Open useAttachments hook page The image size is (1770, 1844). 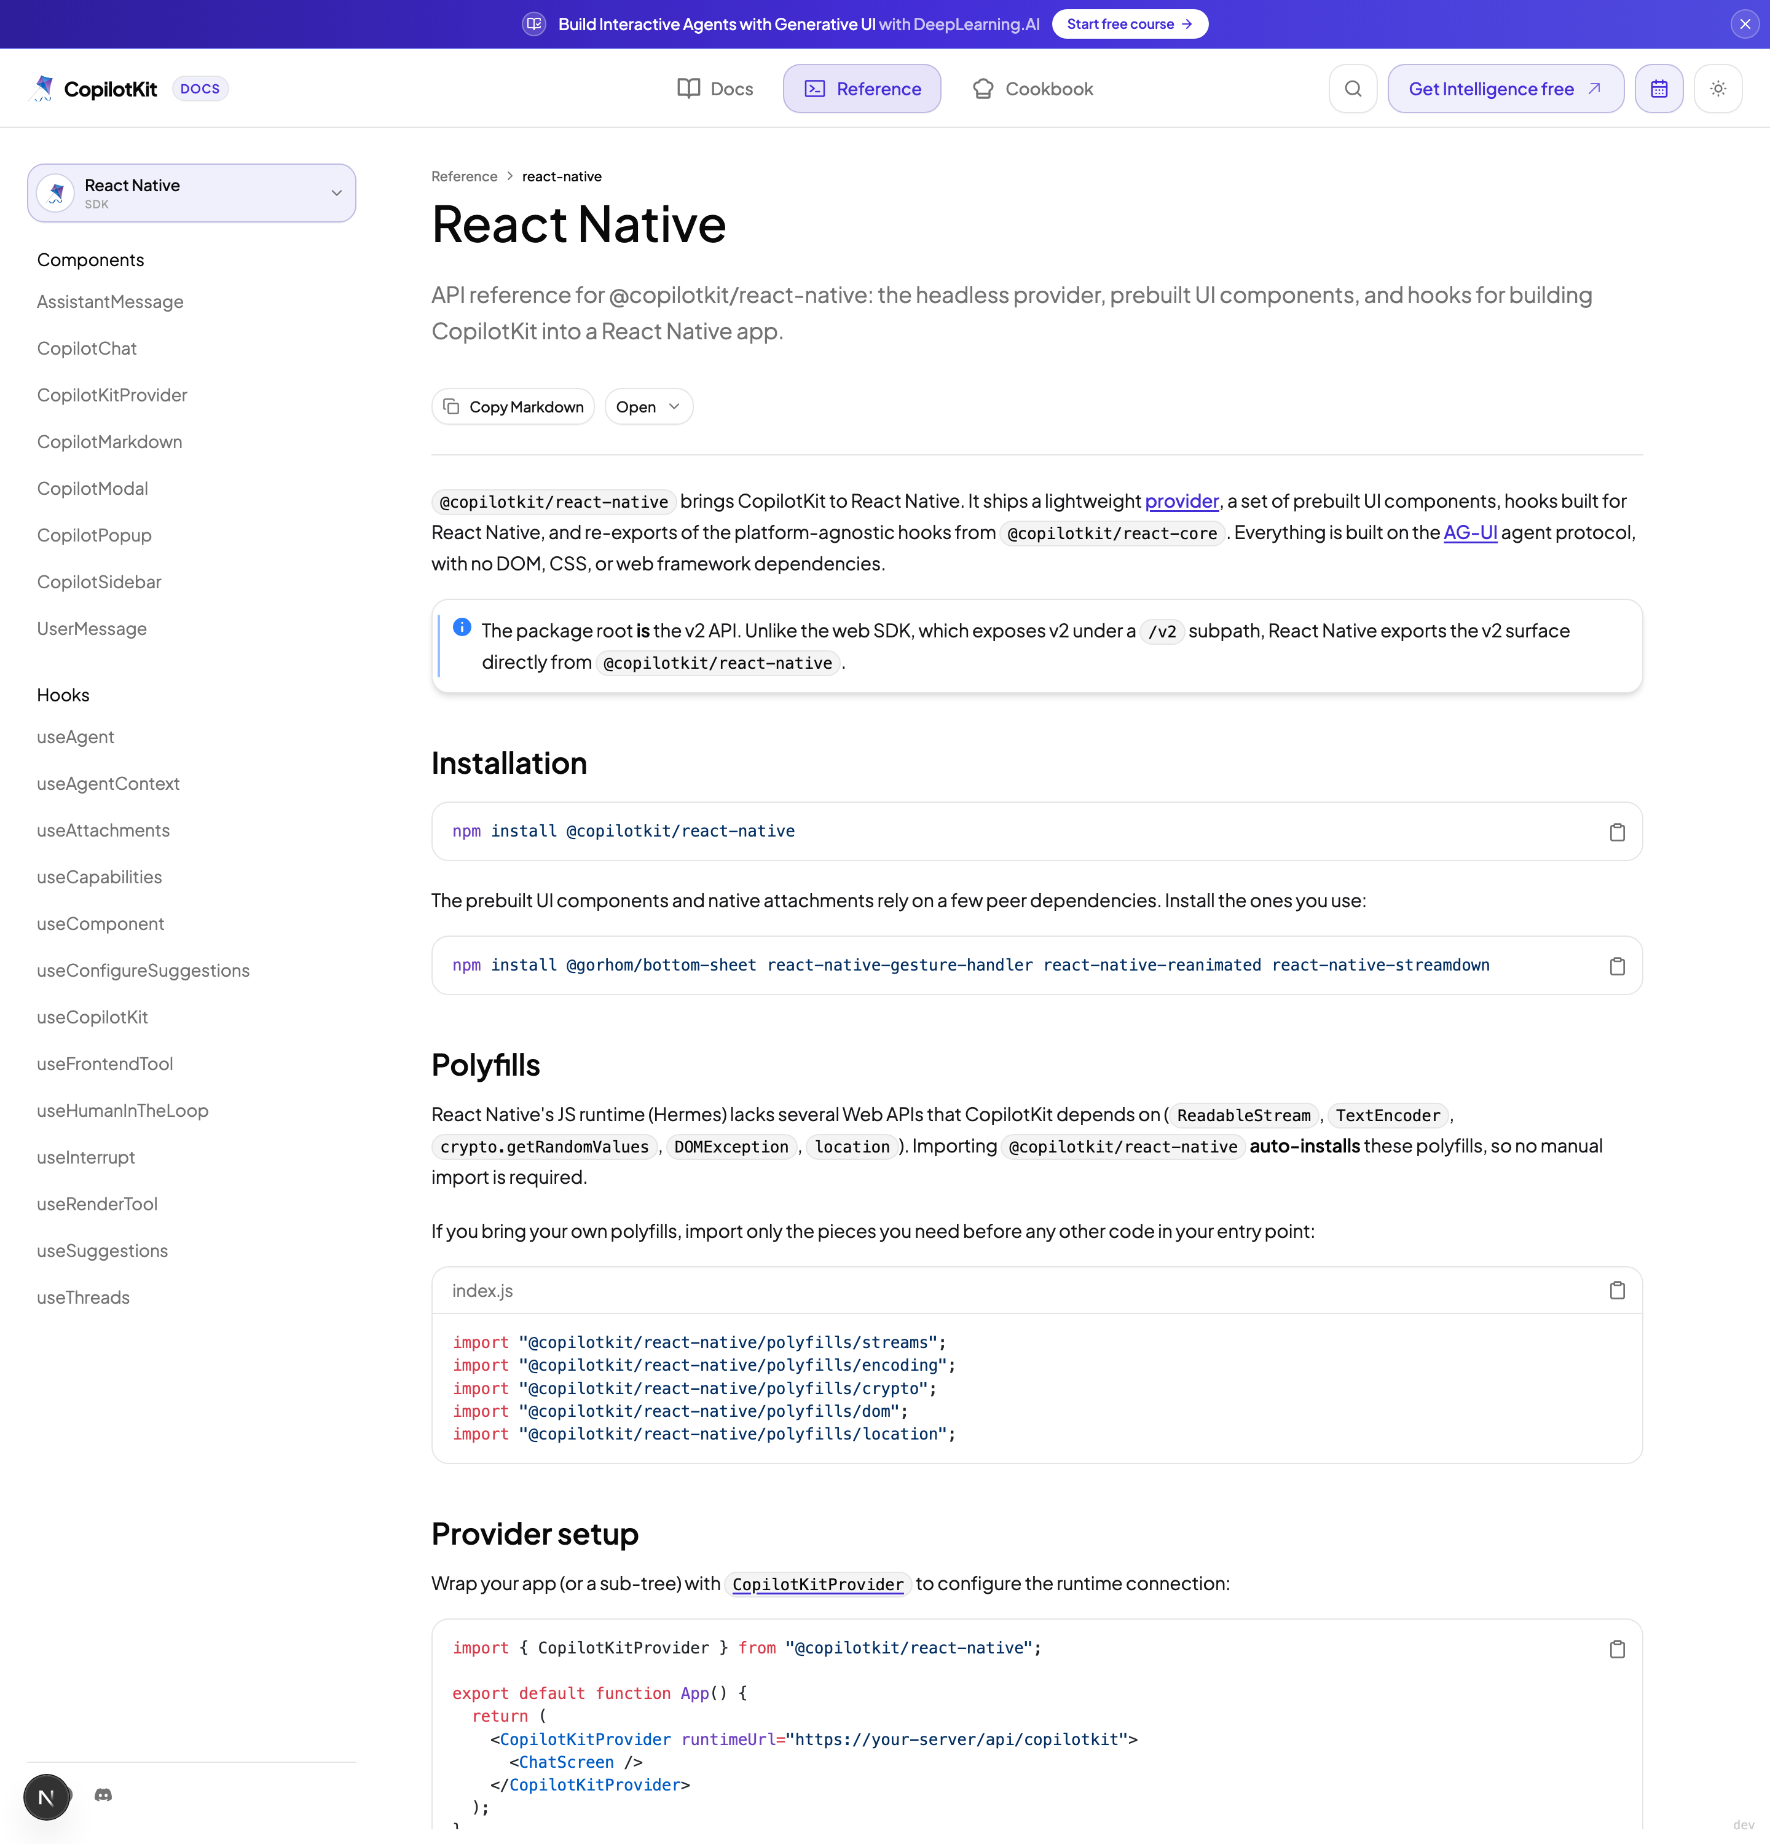(103, 831)
